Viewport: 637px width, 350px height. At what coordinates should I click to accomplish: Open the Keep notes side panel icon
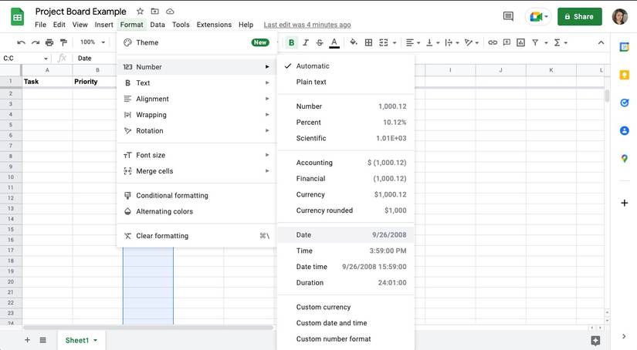click(624, 75)
